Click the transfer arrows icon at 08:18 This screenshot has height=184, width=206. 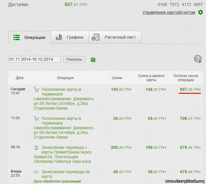[x=36, y=148]
